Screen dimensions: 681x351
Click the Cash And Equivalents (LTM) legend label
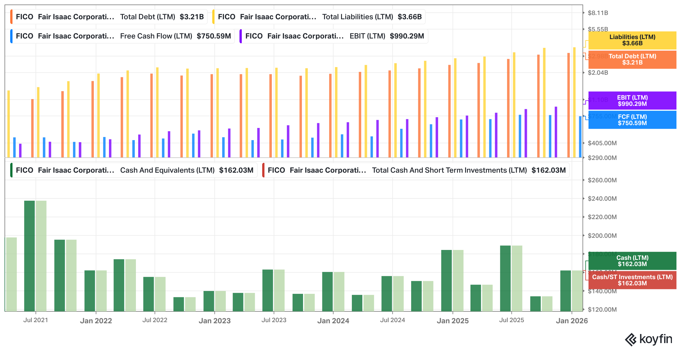tap(167, 170)
